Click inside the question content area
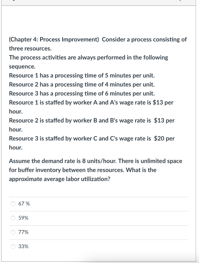 pyautogui.click(x=99, y=108)
